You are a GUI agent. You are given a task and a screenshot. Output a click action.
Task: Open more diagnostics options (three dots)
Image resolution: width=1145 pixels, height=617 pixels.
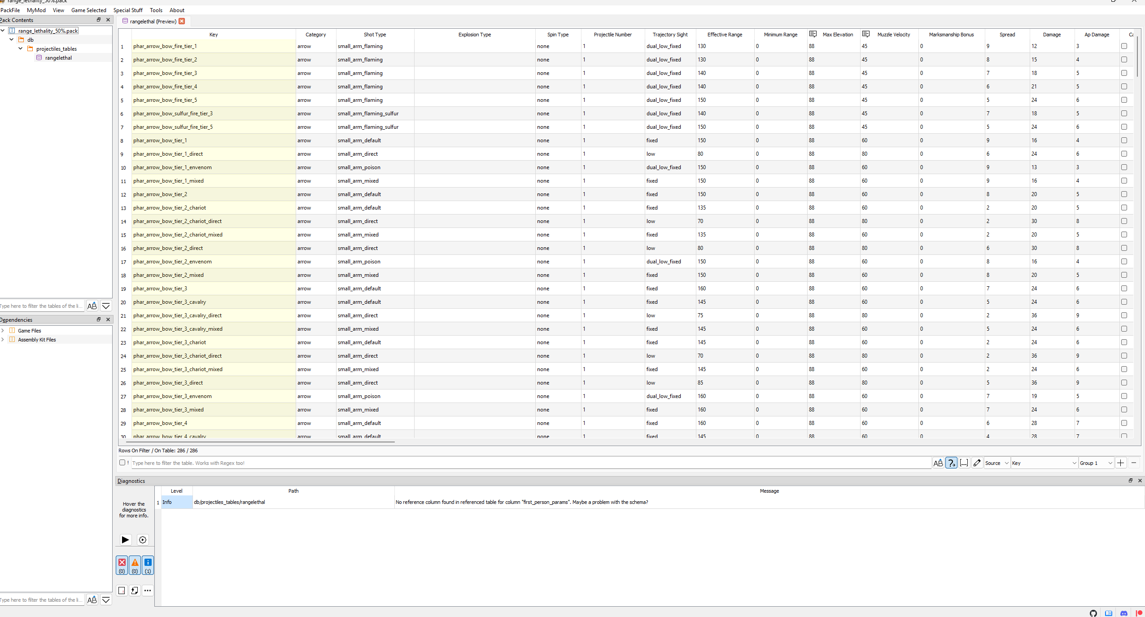148,590
